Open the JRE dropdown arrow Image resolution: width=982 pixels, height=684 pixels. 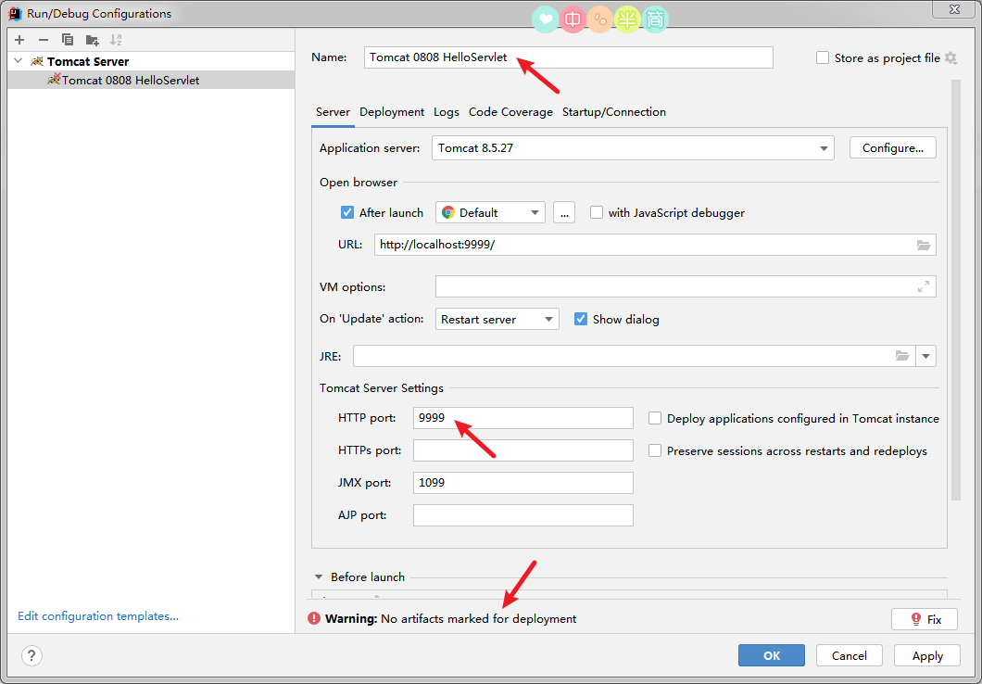925,356
